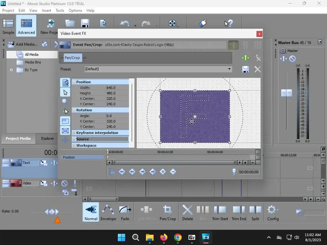Expand the Workspace section
Screen dimensions: 327x245
coord(74,145)
